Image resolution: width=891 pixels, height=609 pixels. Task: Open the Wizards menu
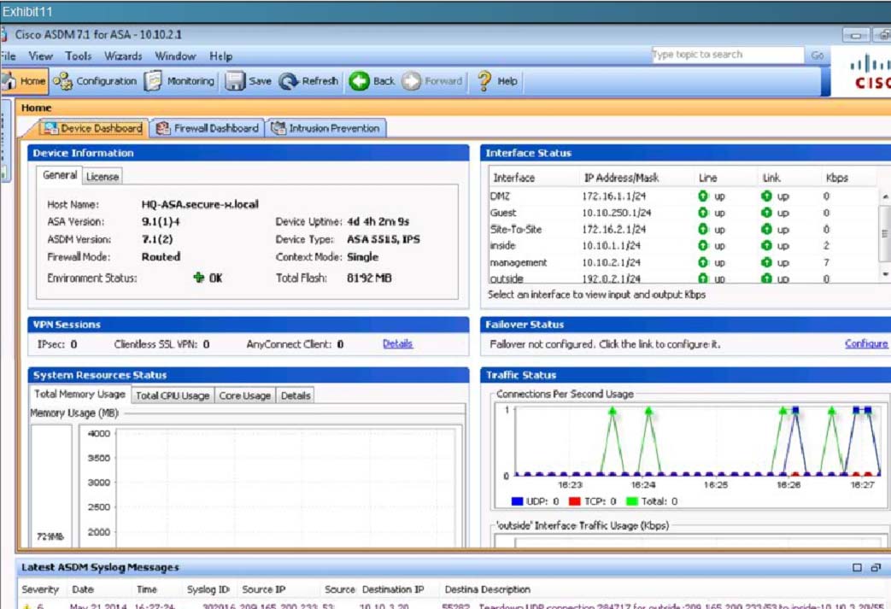pyautogui.click(x=123, y=56)
